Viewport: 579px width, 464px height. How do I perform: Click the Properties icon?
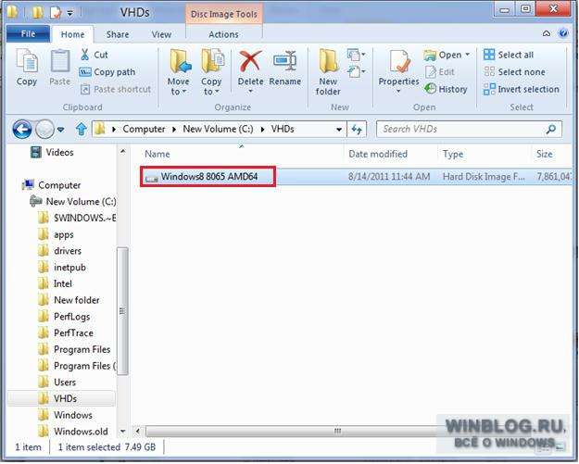(398, 61)
